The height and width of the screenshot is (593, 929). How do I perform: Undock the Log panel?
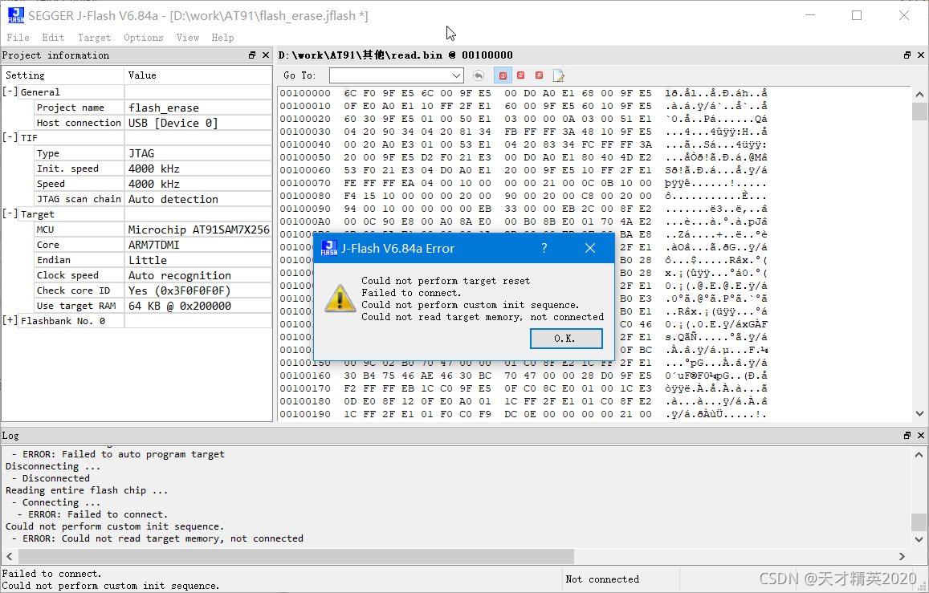pyautogui.click(x=907, y=435)
